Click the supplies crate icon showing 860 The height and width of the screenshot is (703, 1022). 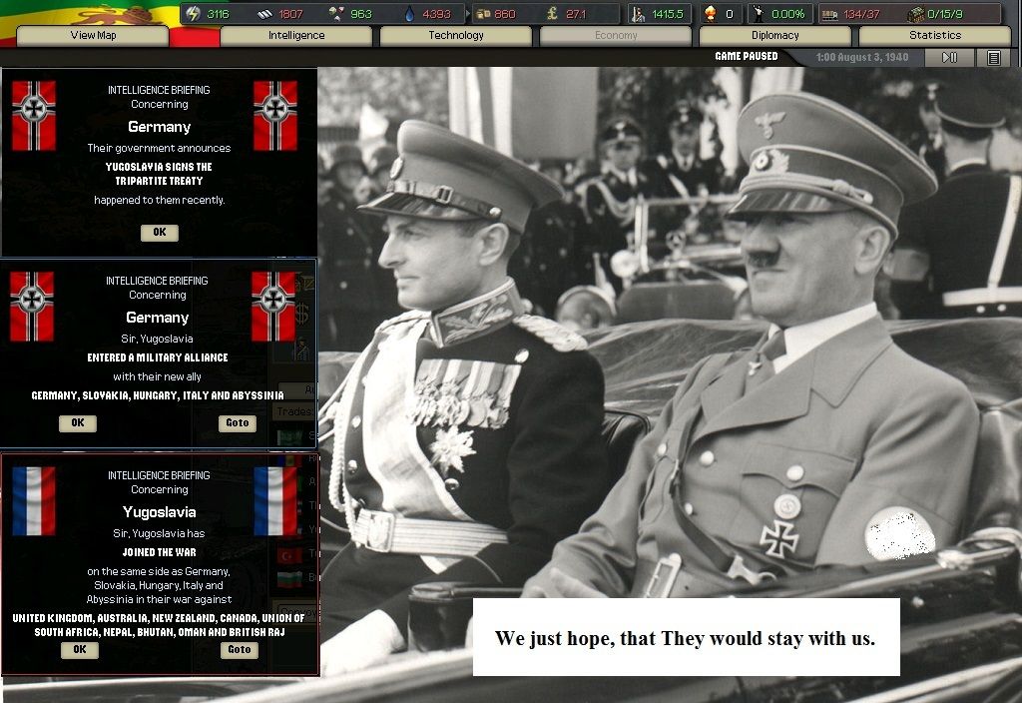pyautogui.click(x=482, y=14)
